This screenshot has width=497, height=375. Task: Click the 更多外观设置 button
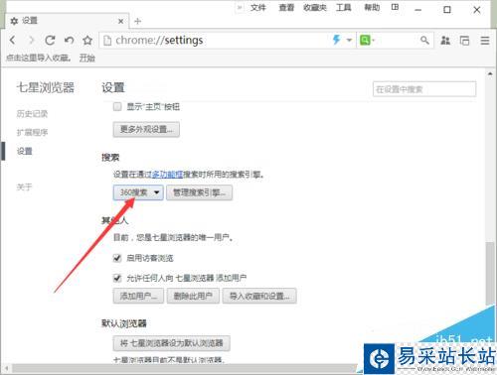[x=146, y=129]
